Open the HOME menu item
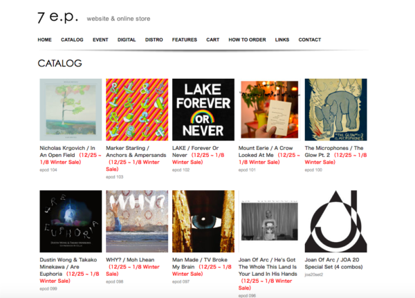415x298 pixels. (44, 39)
